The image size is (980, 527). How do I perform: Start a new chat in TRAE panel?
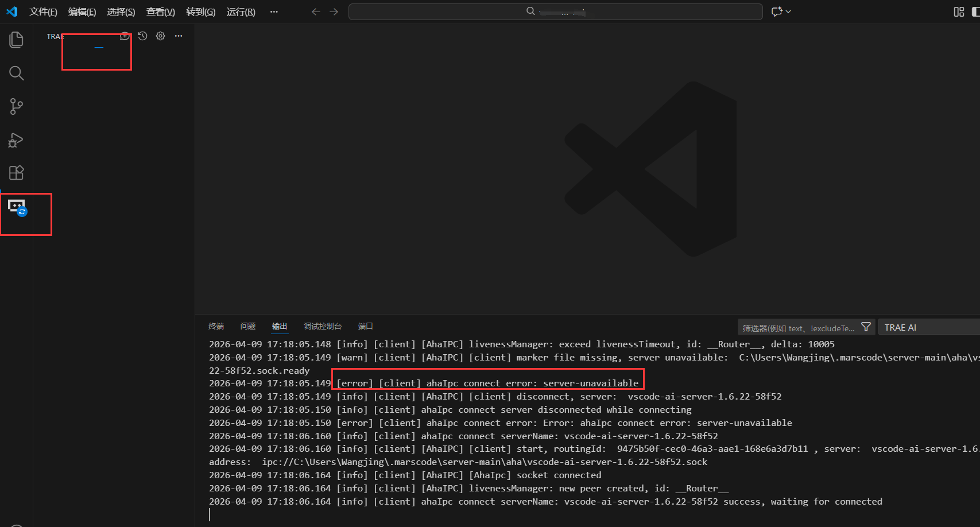click(125, 36)
